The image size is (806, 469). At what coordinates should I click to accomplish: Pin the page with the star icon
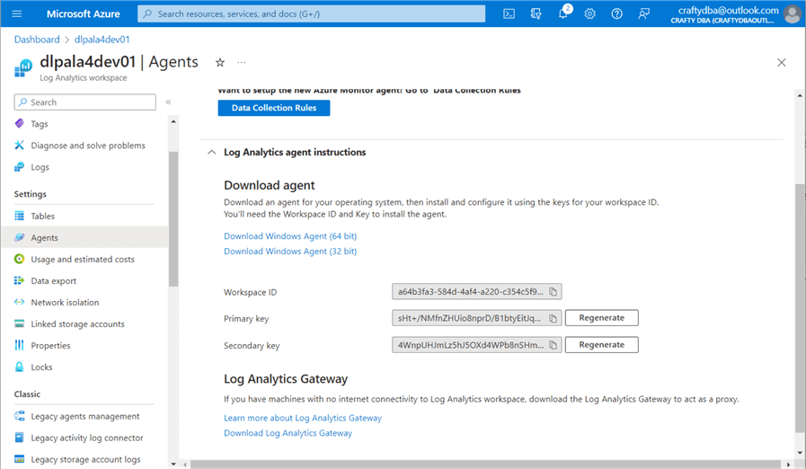coord(220,63)
